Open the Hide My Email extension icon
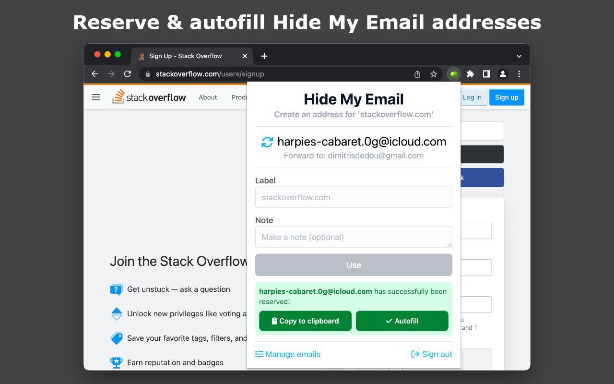 pyautogui.click(x=454, y=74)
